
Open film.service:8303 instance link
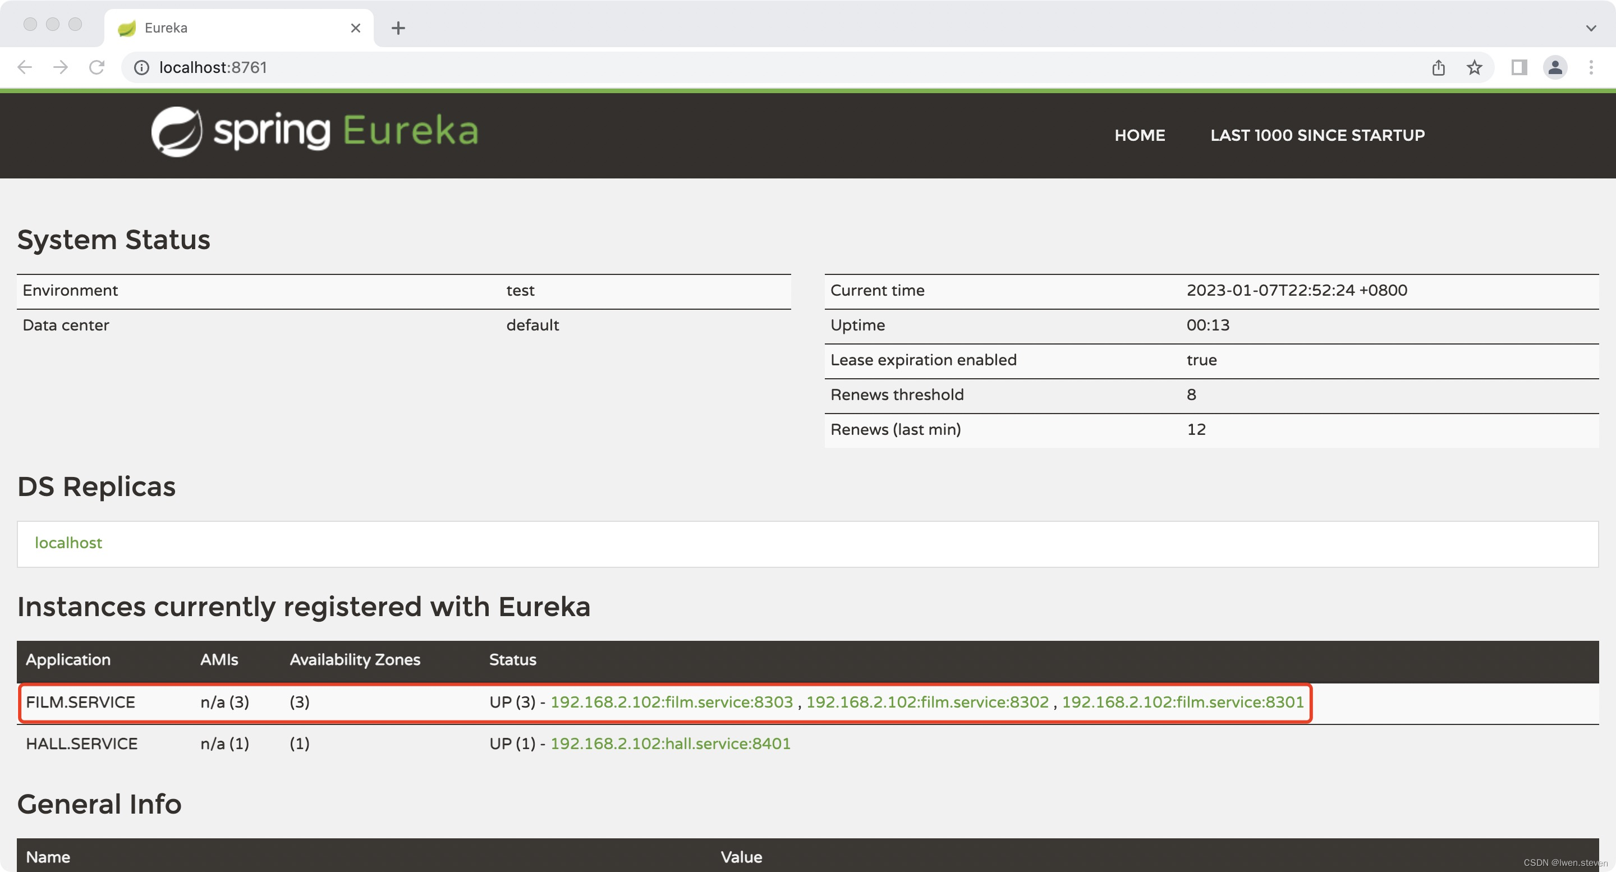(671, 702)
